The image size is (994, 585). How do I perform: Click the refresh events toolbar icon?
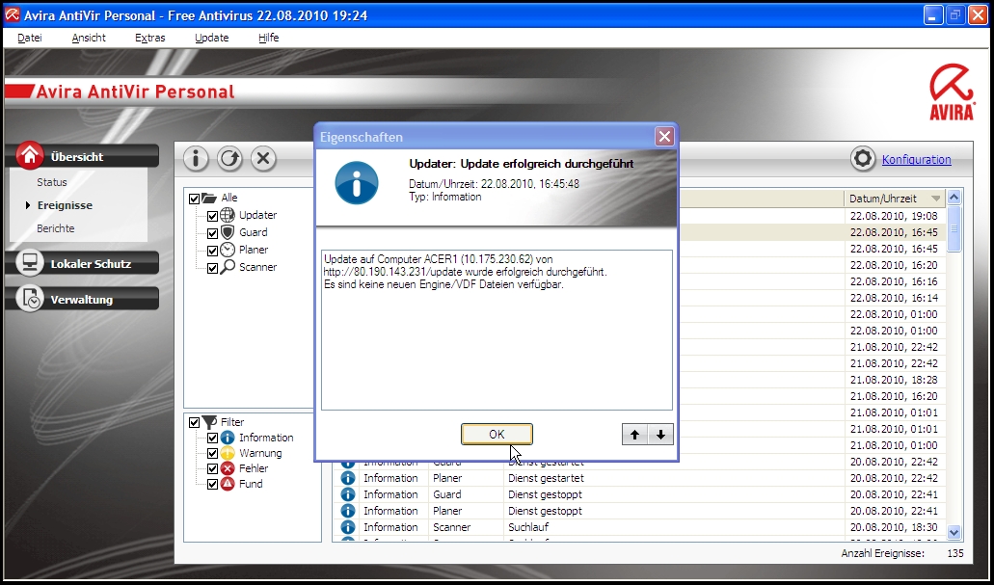point(229,159)
